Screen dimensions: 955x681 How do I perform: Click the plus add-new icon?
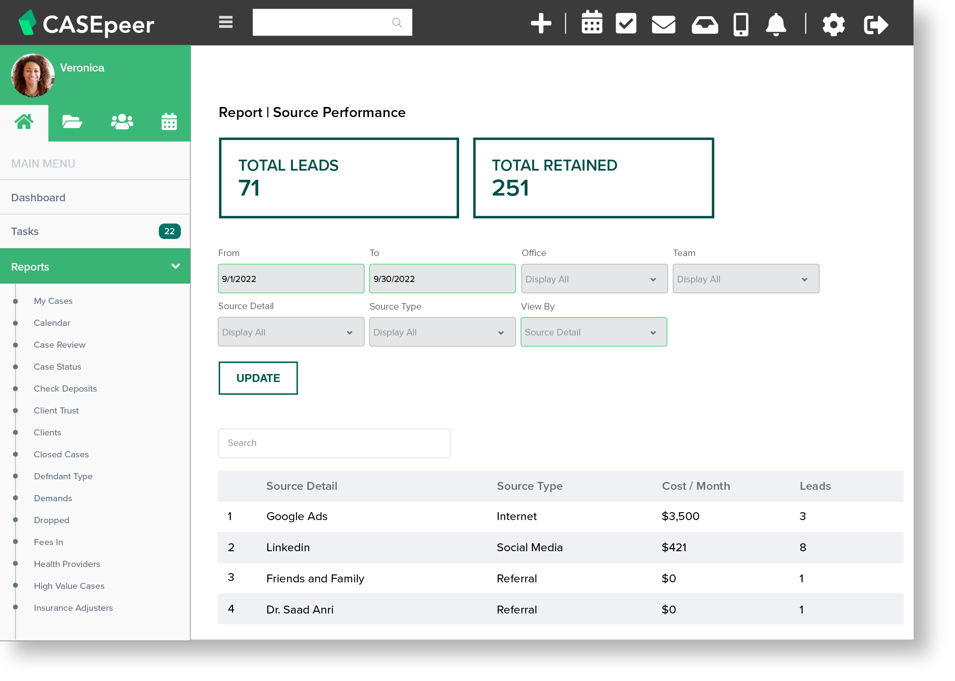point(541,24)
